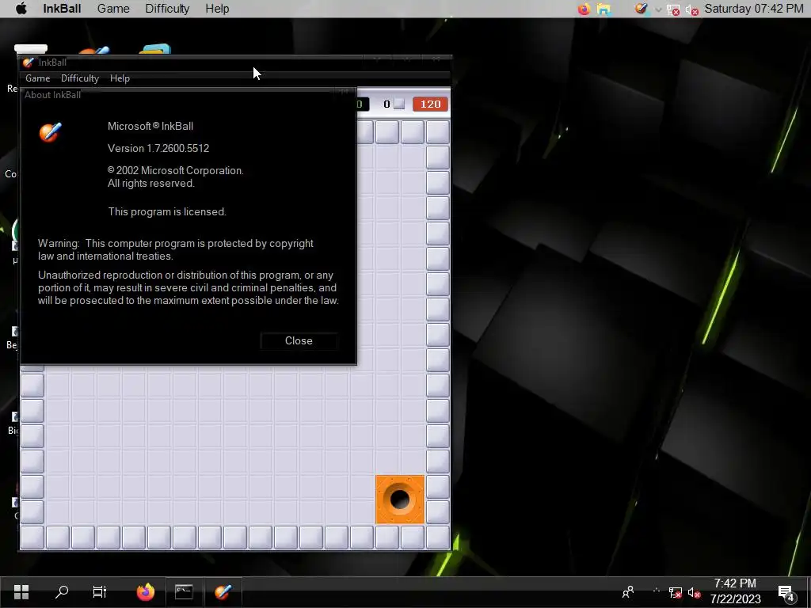This screenshot has height=608, width=811.
Task: Open taskbar Search magnifier
Action: tap(62, 591)
